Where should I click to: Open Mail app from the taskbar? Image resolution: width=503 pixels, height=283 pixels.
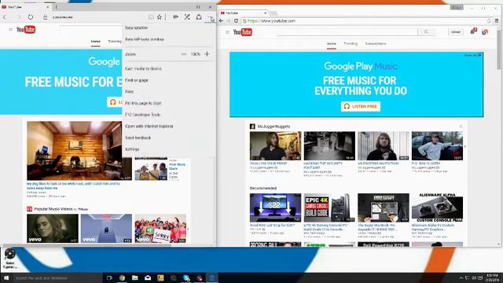pos(148,277)
